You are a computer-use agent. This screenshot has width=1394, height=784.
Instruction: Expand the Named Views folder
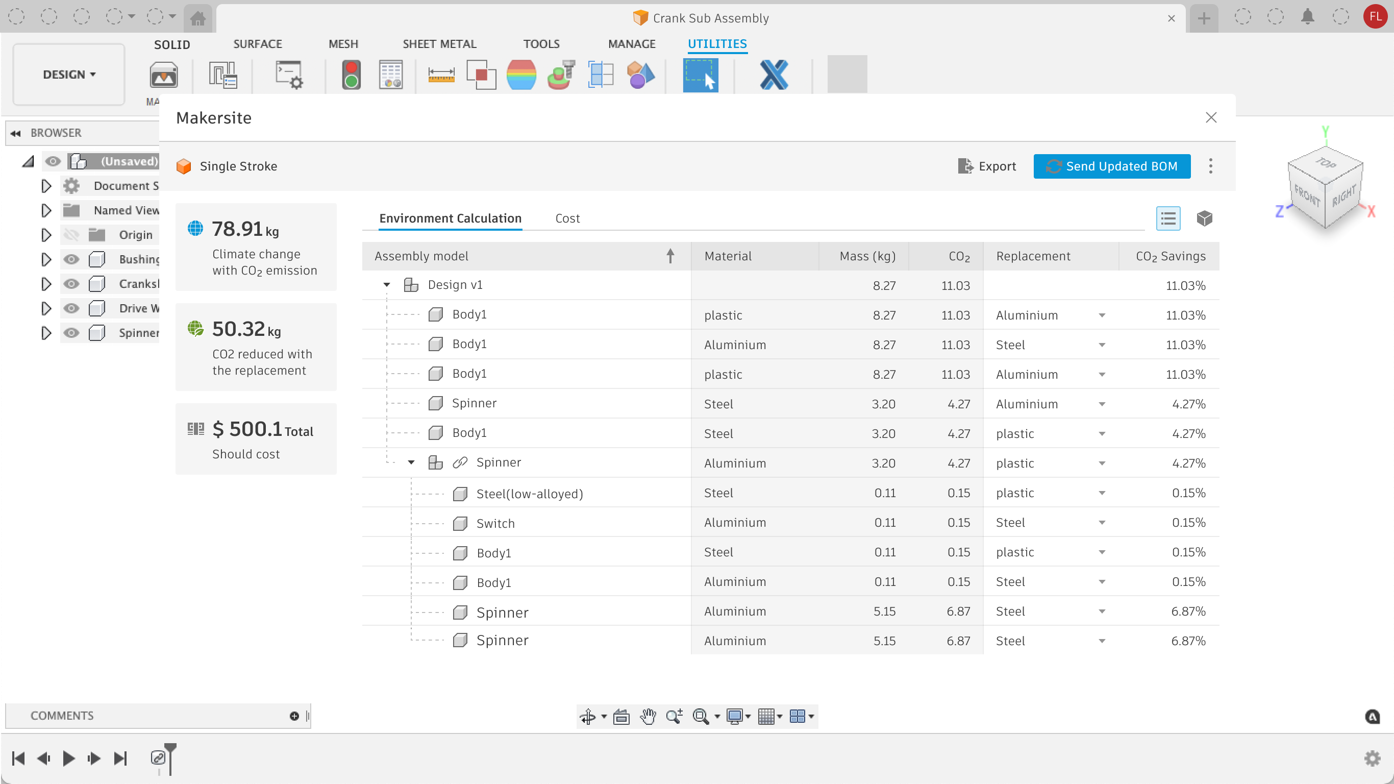46,210
